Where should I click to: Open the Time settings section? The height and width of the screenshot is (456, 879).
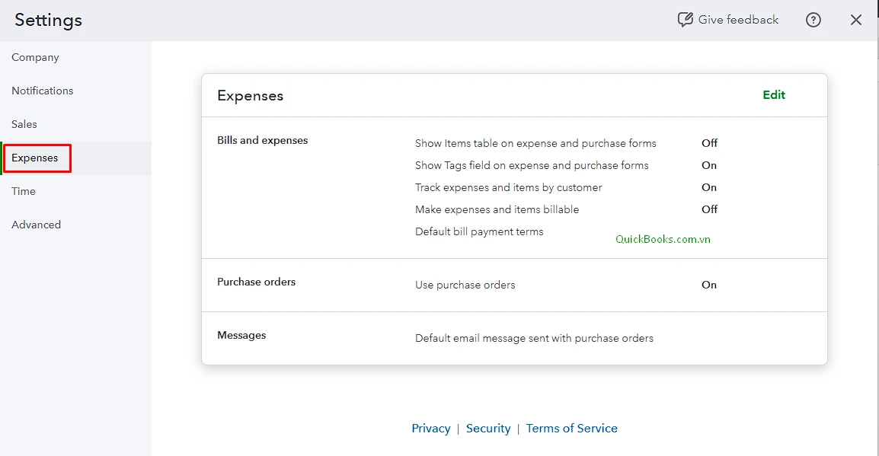23,191
